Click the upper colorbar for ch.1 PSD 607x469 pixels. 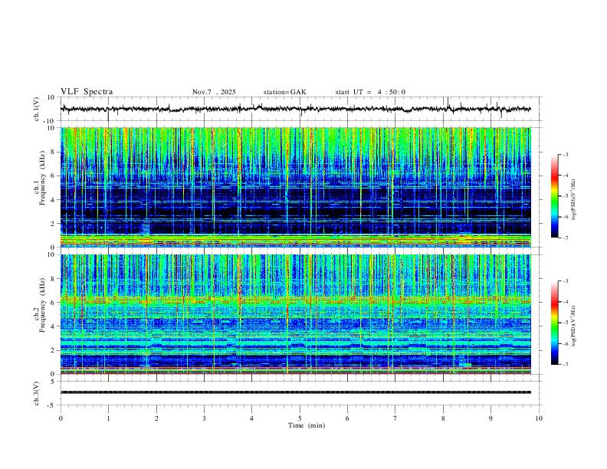555,196
